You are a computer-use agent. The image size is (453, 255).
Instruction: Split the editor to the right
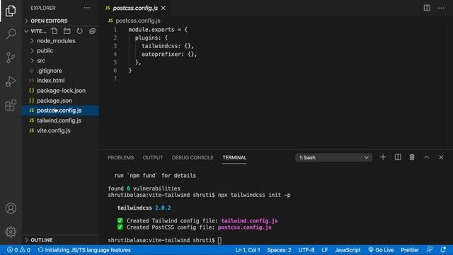point(427,8)
